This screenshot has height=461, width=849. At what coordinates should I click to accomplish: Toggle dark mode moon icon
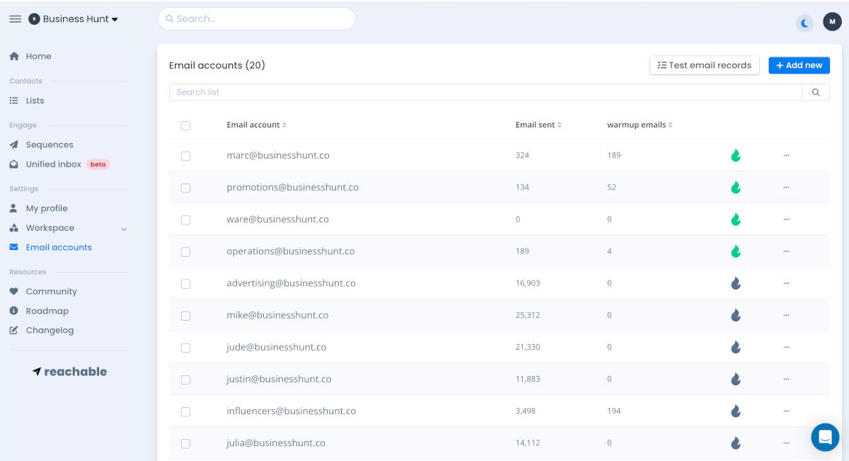804,23
